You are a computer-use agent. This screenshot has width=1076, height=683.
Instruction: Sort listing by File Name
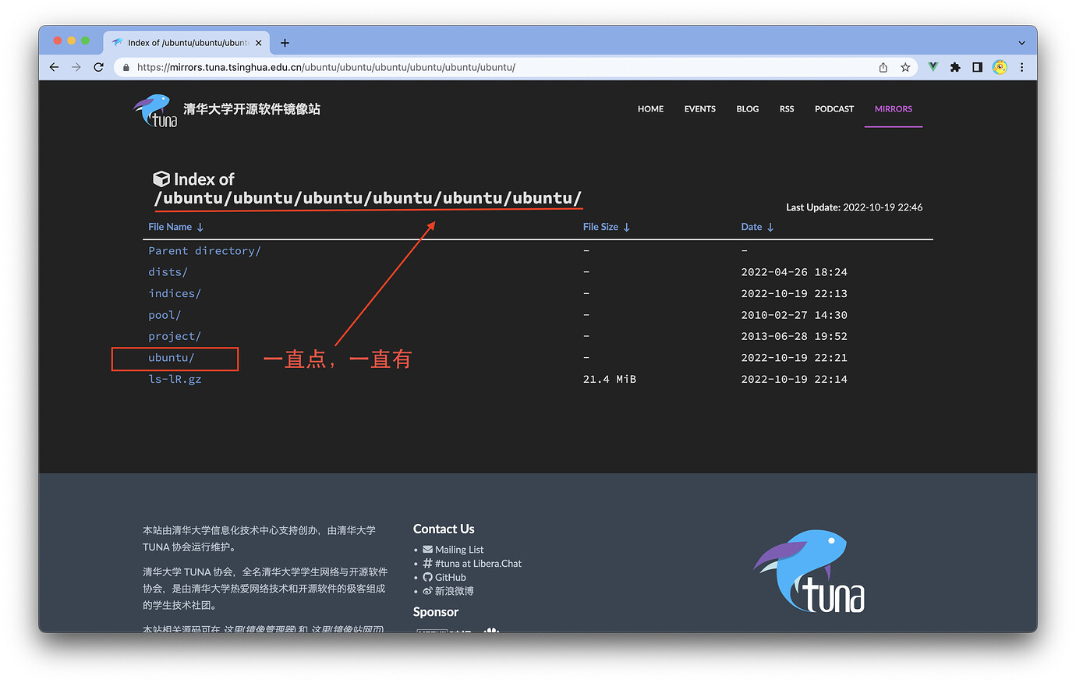pyautogui.click(x=176, y=227)
